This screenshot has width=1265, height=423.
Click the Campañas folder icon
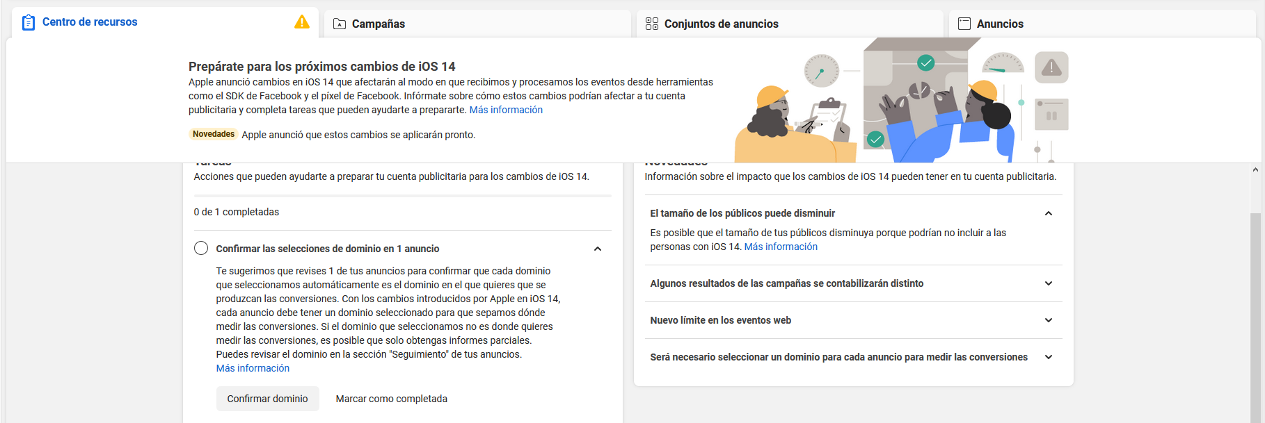pyautogui.click(x=340, y=24)
